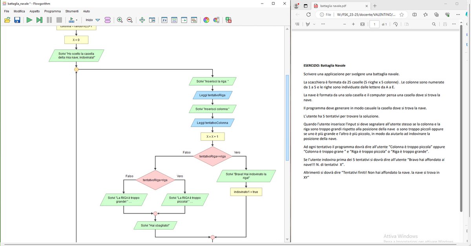The image size is (471, 246).
Task: Select the "Leggi tentativoColonna" input shape
Action: 212,123
